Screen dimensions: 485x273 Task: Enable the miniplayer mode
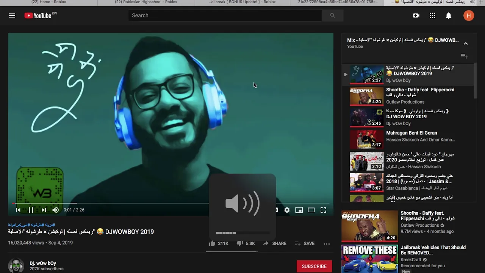[x=299, y=210]
